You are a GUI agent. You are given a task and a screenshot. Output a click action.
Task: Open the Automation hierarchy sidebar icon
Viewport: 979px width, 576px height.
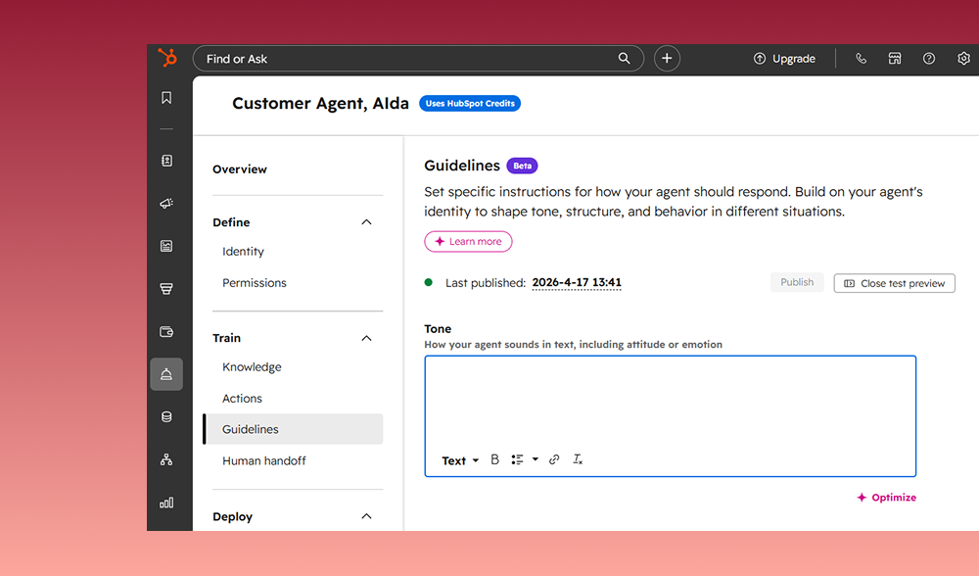(x=166, y=459)
